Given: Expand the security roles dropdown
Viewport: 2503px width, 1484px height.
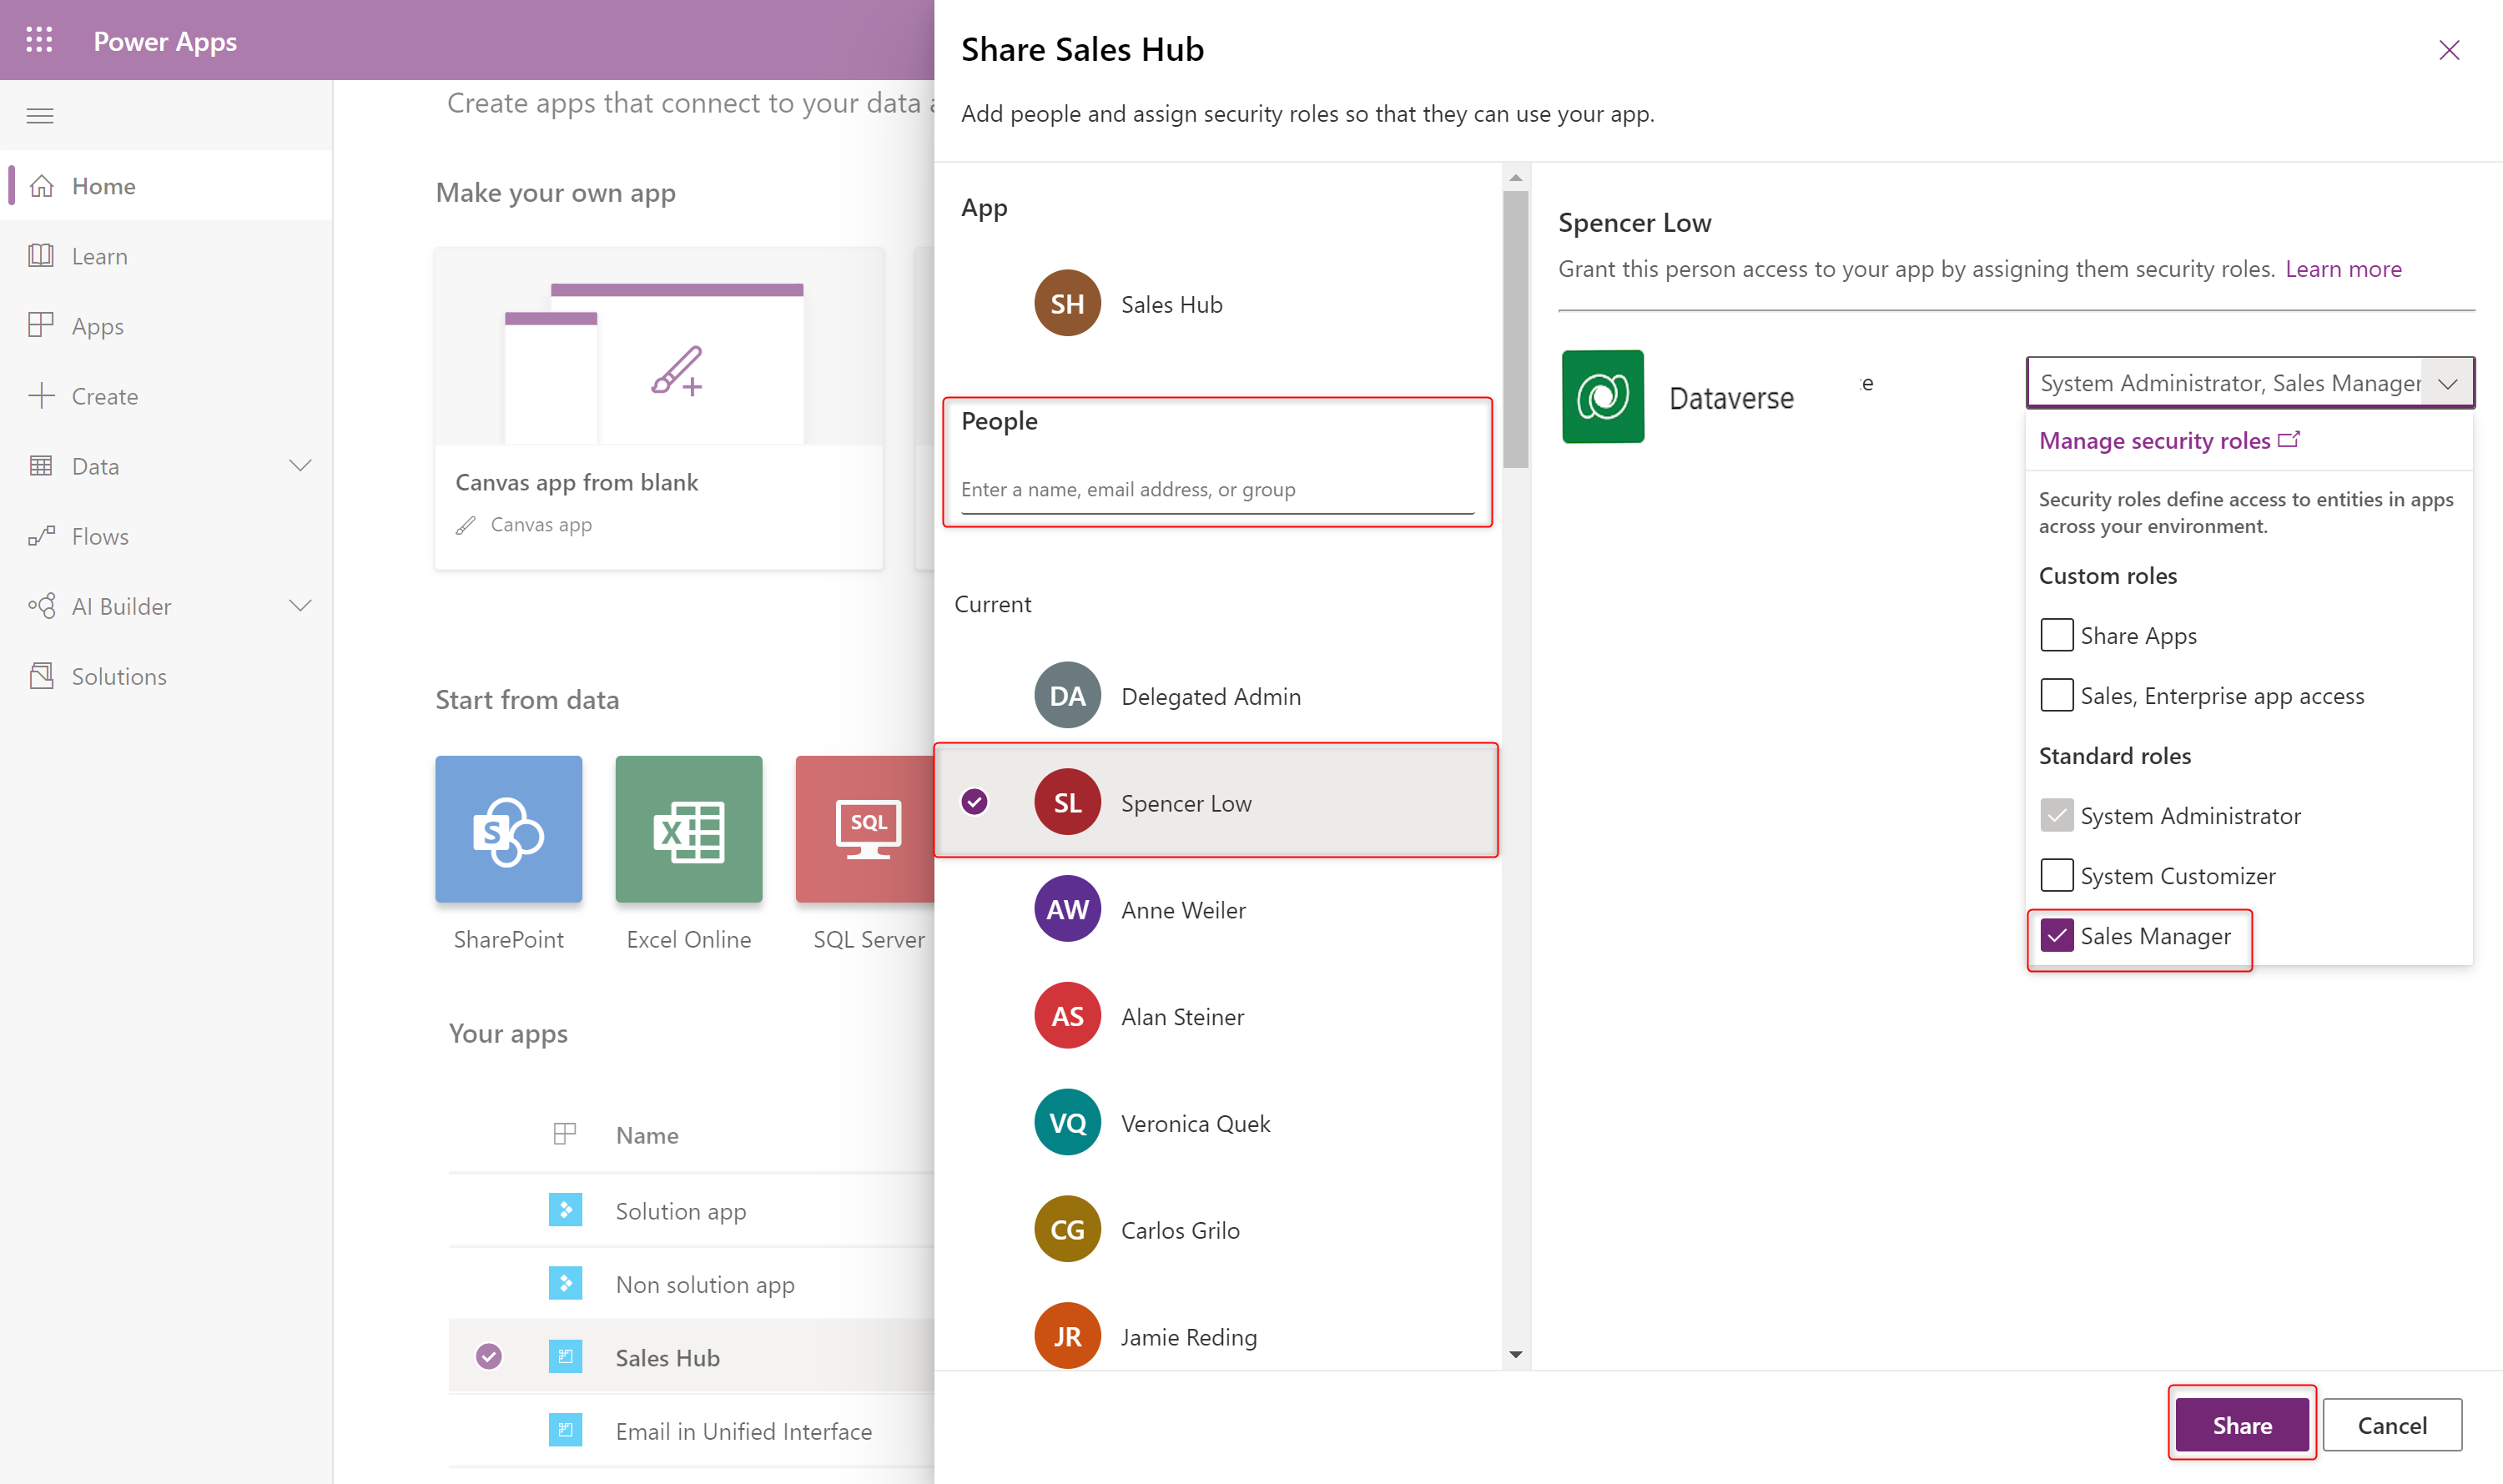Looking at the screenshot, I should pyautogui.click(x=2446, y=384).
